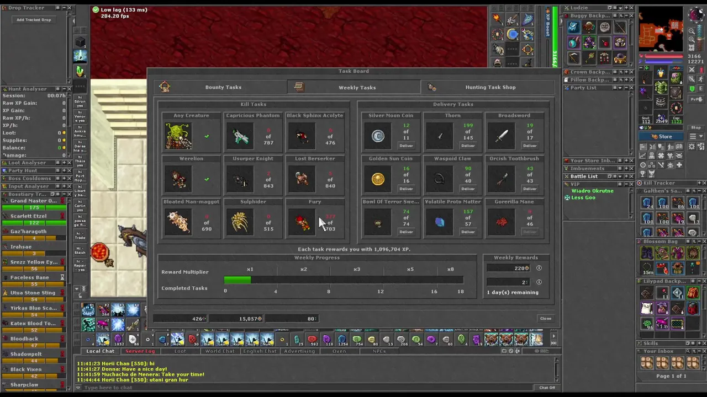Open the Advertising chat tab

(x=299, y=351)
